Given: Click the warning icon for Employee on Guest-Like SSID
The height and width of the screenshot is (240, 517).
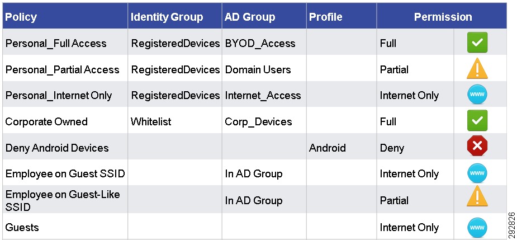Looking at the screenshot, I should (477, 196).
